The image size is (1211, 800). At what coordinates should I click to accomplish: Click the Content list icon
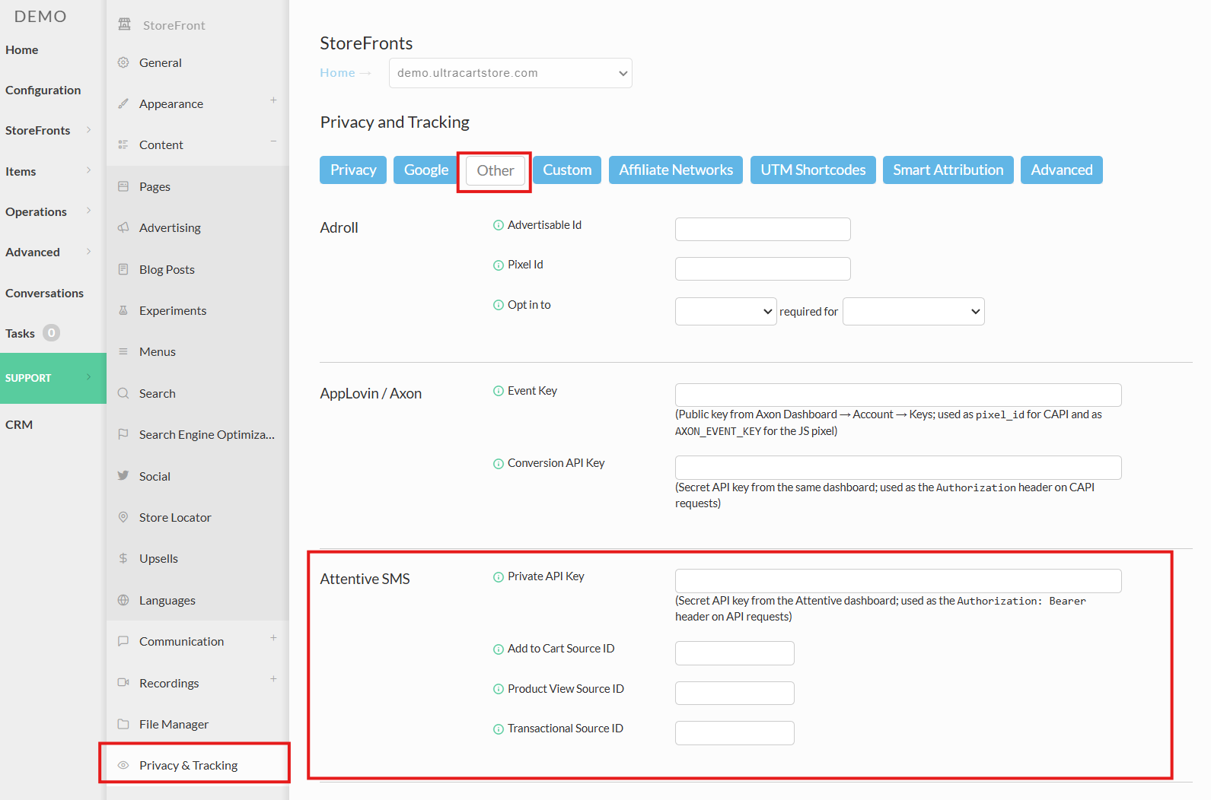[123, 144]
